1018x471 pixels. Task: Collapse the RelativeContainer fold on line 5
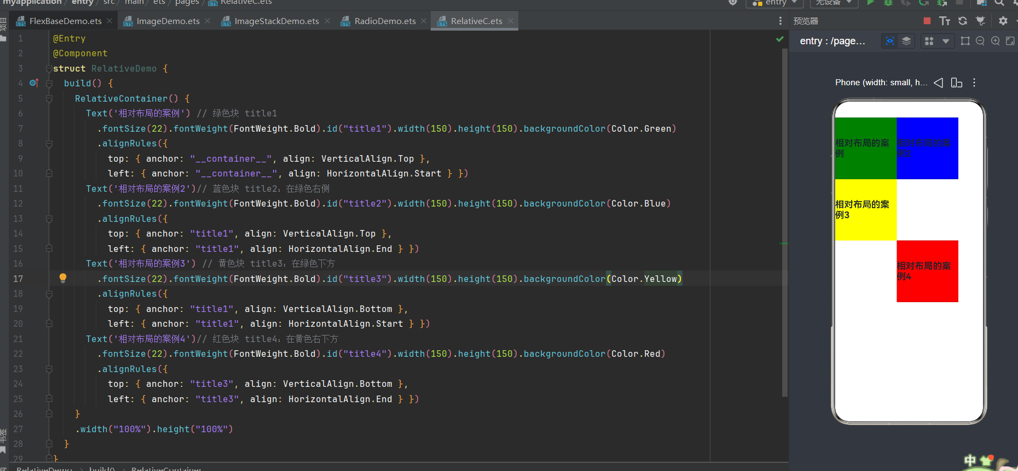coord(49,99)
